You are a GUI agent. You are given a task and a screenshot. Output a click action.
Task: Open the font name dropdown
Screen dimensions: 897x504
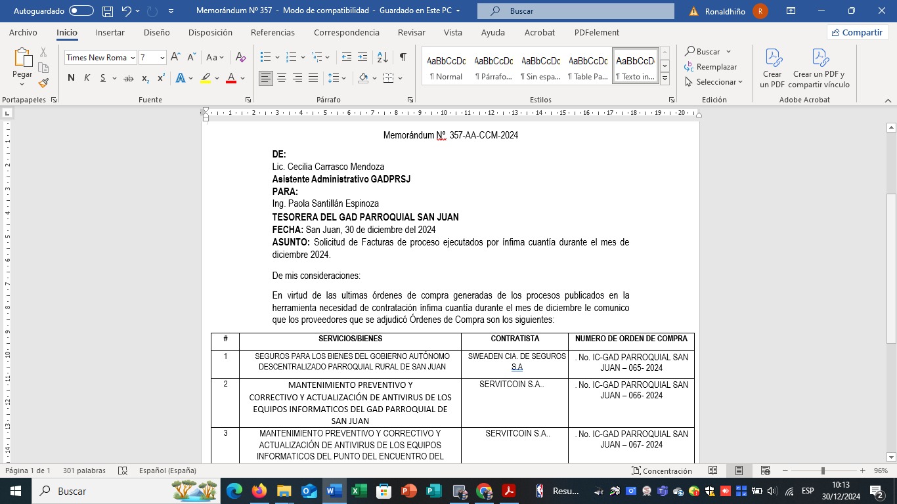[133, 58]
